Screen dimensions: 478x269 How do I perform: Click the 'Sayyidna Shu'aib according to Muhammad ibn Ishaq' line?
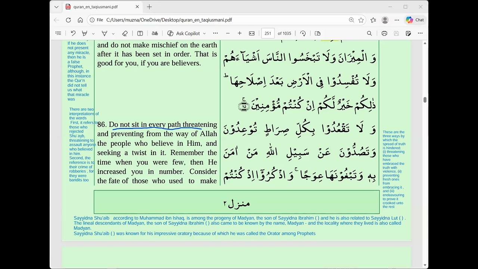tap(239, 218)
